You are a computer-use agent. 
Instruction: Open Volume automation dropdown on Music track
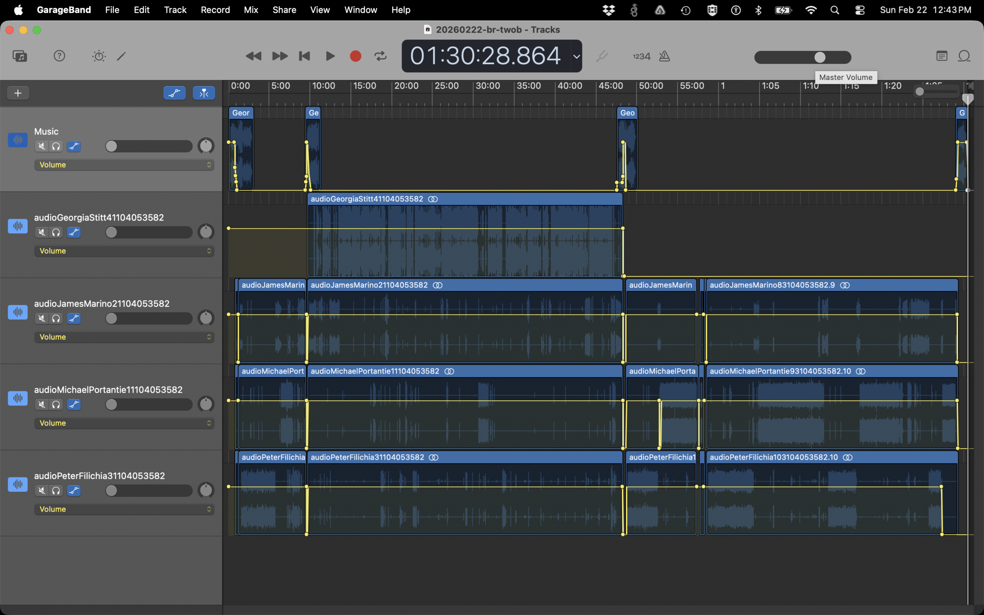(124, 165)
